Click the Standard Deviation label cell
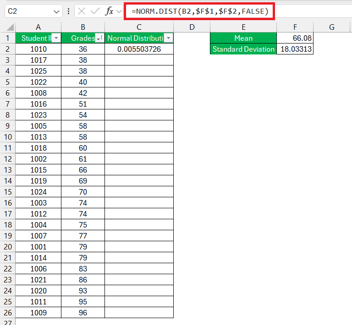This screenshot has height=325, width=352. click(x=243, y=49)
